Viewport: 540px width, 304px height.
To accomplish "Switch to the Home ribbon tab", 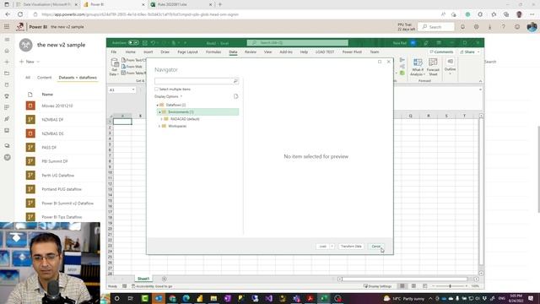I will click(130, 52).
